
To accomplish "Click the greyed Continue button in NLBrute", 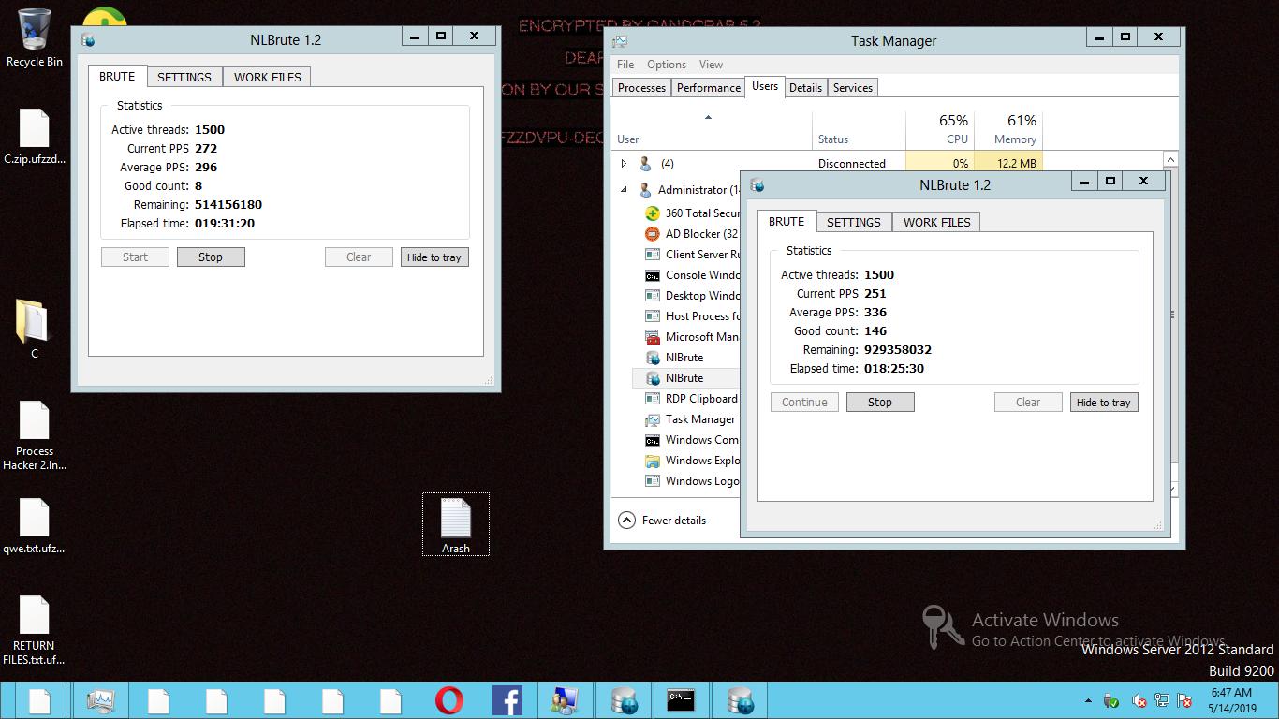I will [x=804, y=403].
